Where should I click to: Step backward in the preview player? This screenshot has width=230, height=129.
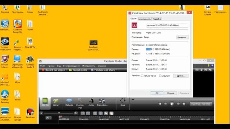pyautogui.click(x=165, y=104)
